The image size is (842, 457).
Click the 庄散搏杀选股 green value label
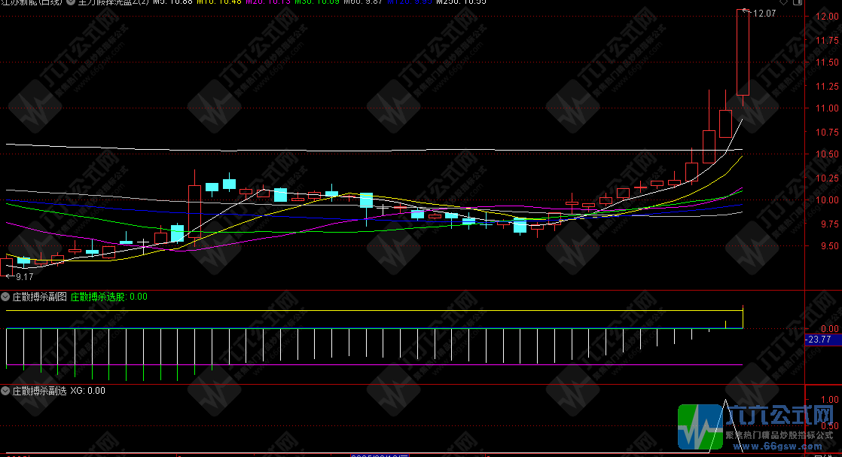[108, 297]
